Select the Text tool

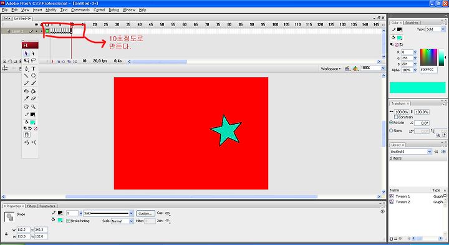tap(33, 69)
